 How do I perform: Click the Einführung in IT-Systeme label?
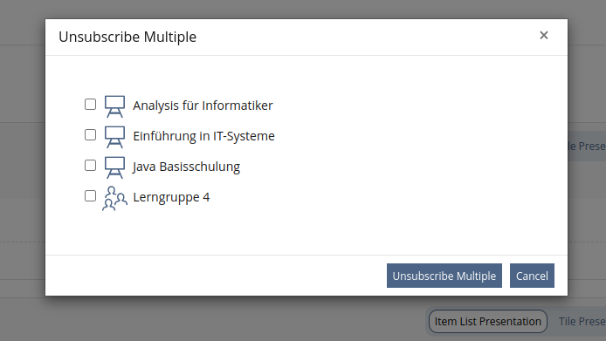pyautogui.click(x=203, y=136)
